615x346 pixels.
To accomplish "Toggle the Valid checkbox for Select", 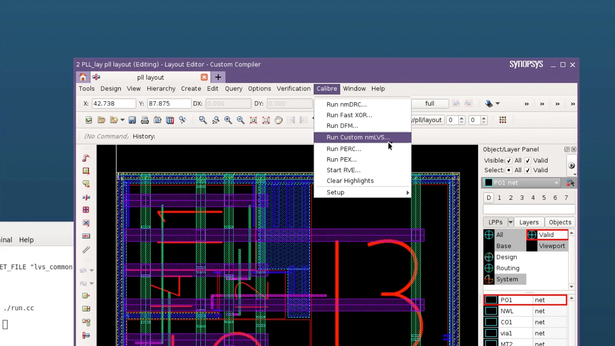I will (528, 170).
